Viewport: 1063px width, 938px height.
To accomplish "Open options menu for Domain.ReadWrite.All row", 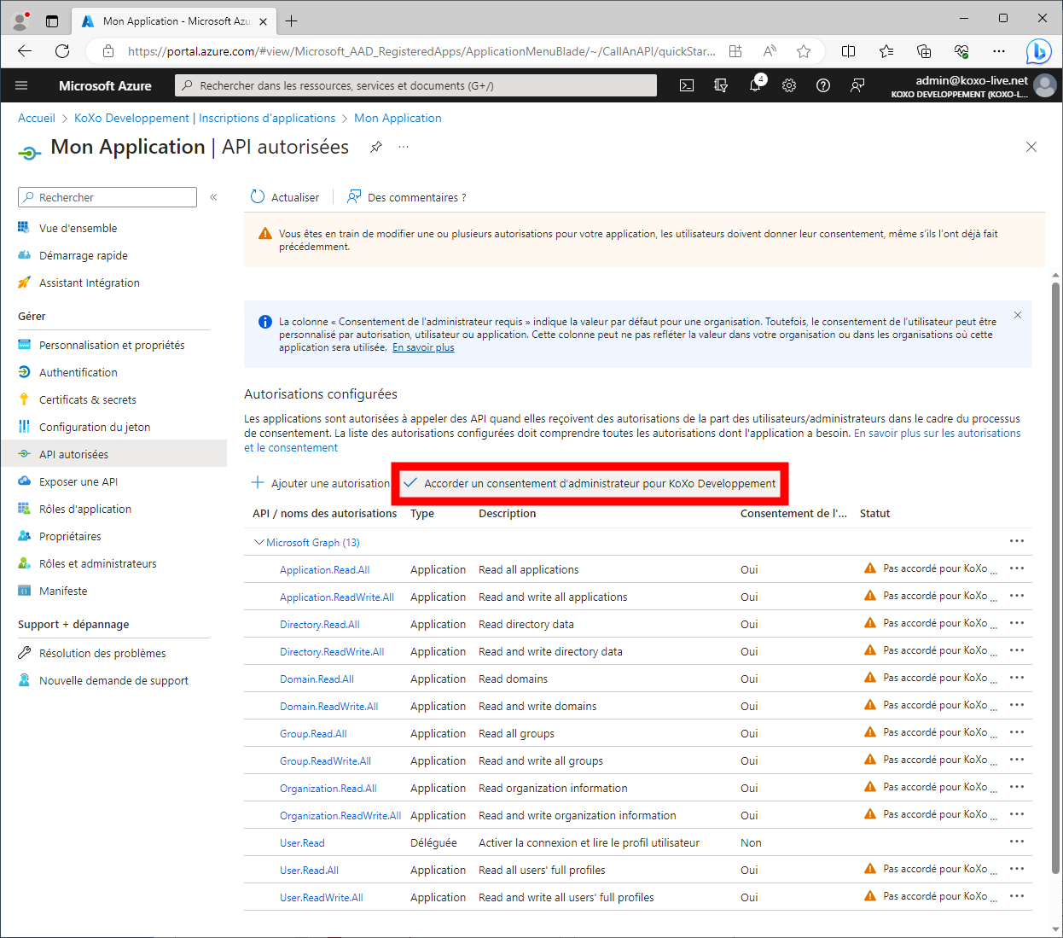I will click(x=1017, y=705).
